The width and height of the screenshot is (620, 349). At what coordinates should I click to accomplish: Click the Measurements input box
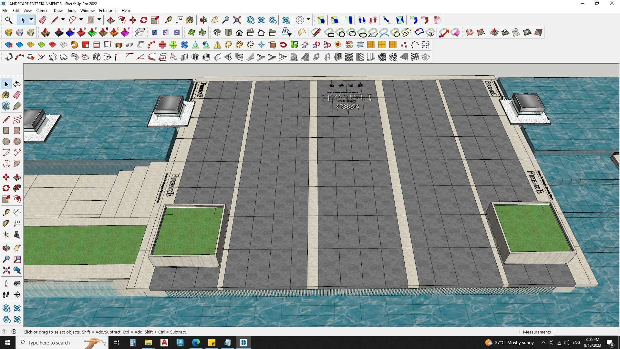(585, 332)
